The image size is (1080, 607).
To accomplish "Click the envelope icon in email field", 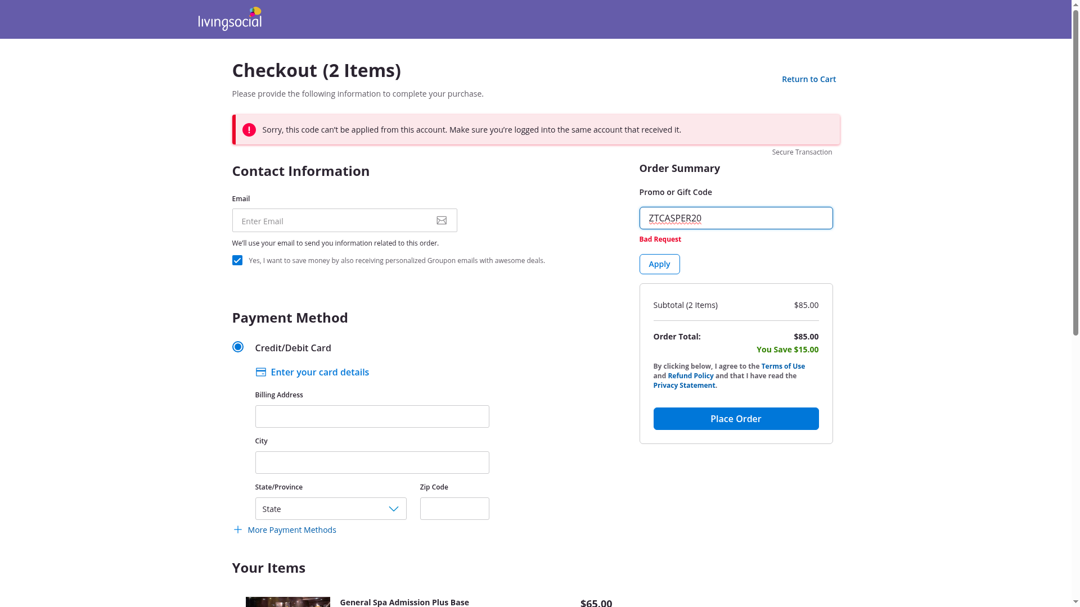I will point(442,220).
